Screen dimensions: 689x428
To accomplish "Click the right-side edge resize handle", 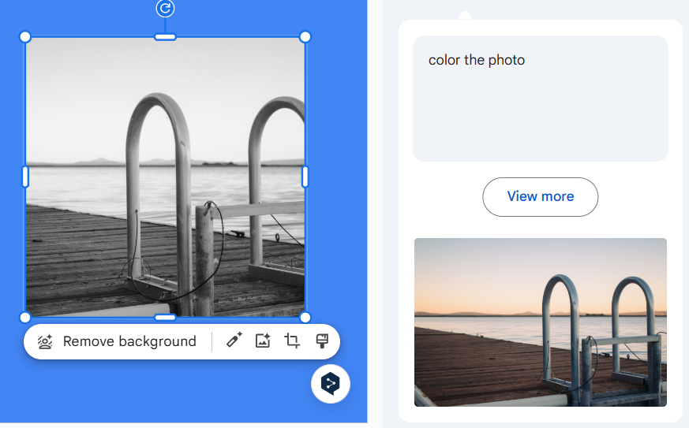I will pos(305,177).
